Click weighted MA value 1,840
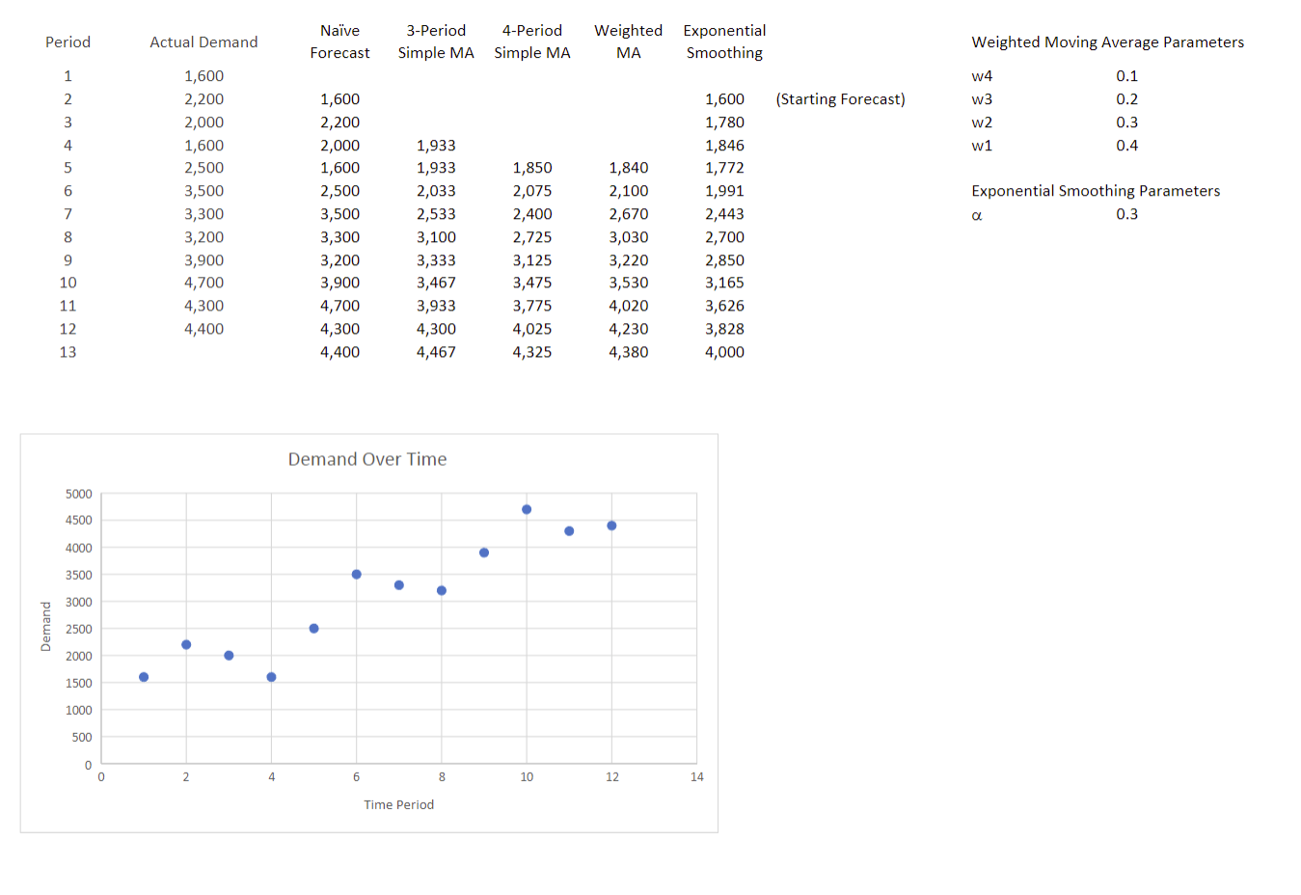Image resolution: width=1301 pixels, height=895 pixels. coord(629,168)
